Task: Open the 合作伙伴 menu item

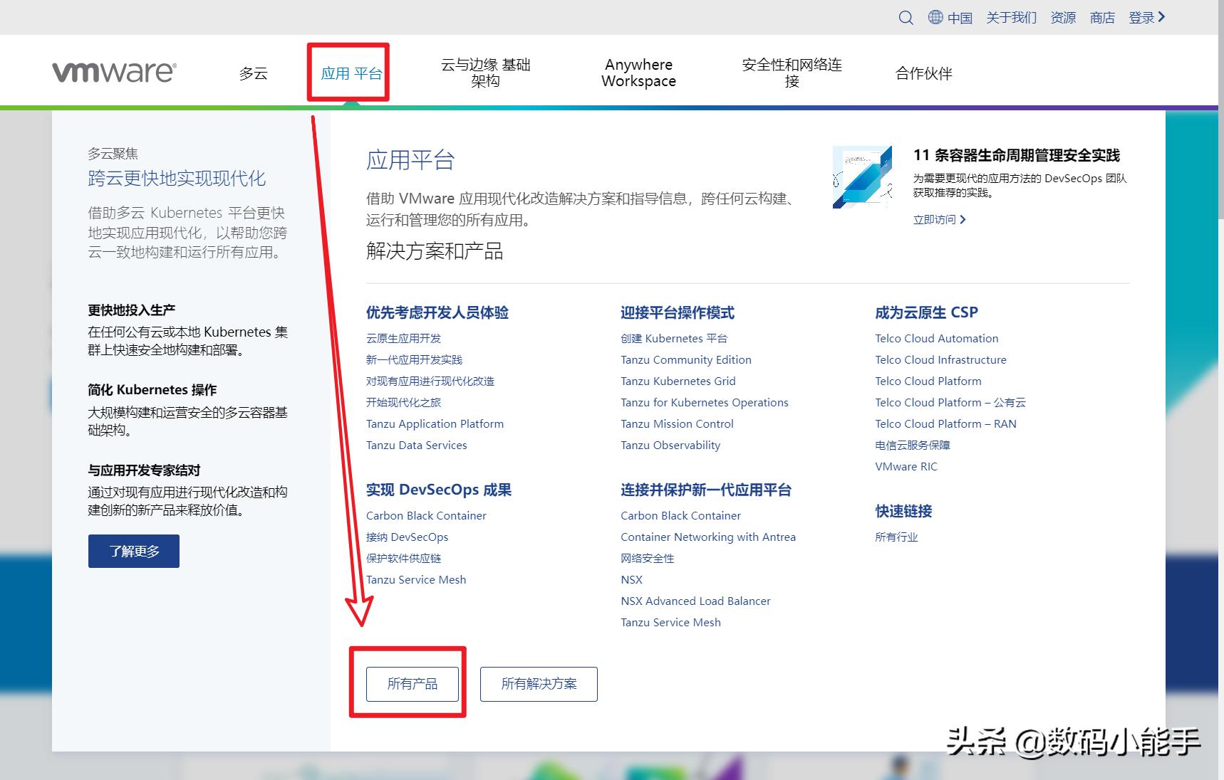Action: pyautogui.click(x=924, y=73)
